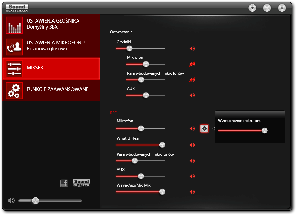
Task: Open the title bar dropdown arrow menu
Action: [252, 8]
